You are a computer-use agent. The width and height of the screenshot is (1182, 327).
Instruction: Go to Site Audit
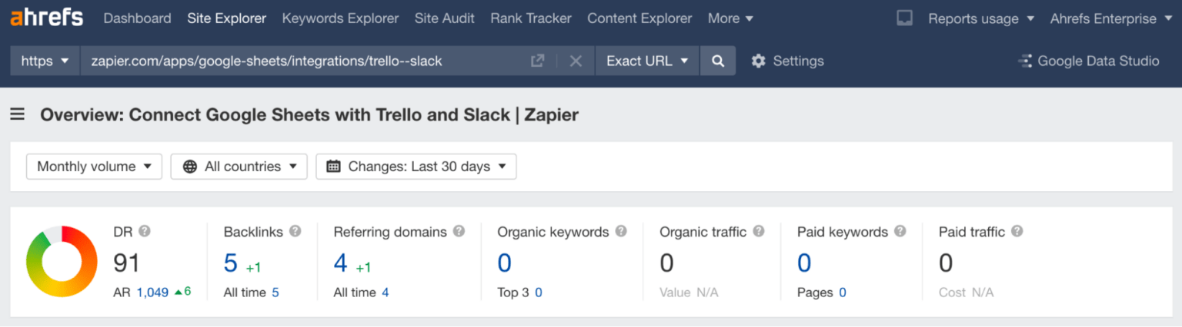pyautogui.click(x=445, y=18)
